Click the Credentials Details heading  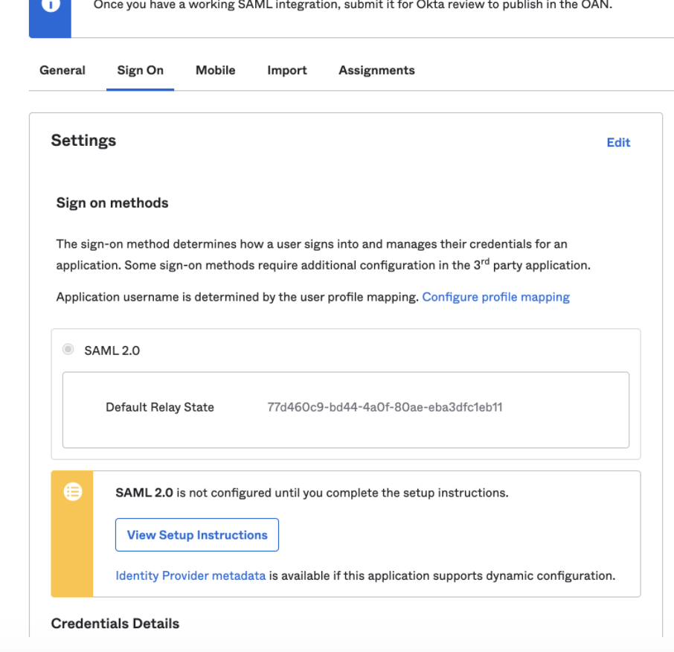pyautogui.click(x=115, y=623)
